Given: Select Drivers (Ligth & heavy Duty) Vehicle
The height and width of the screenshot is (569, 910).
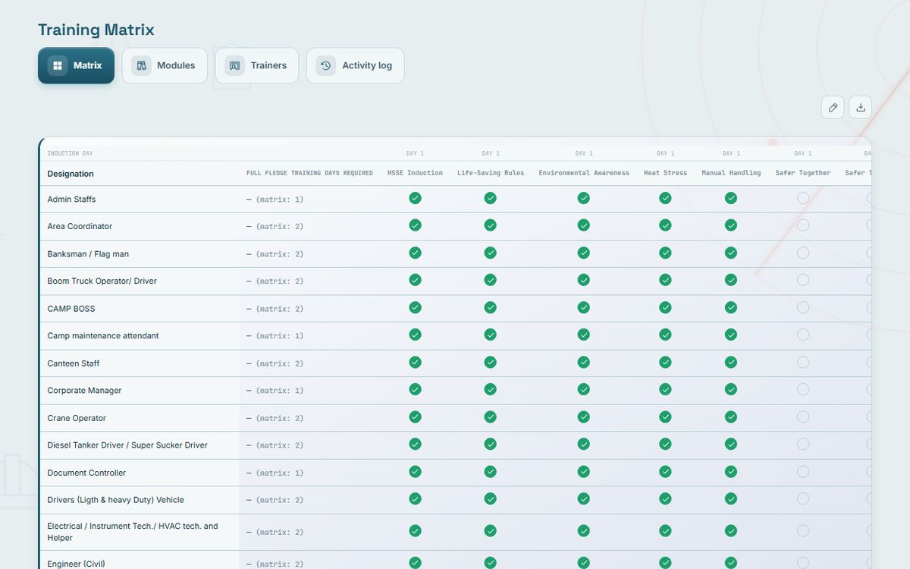Looking at the screenshot, I should pyautogui.click(x=115, y=499).
